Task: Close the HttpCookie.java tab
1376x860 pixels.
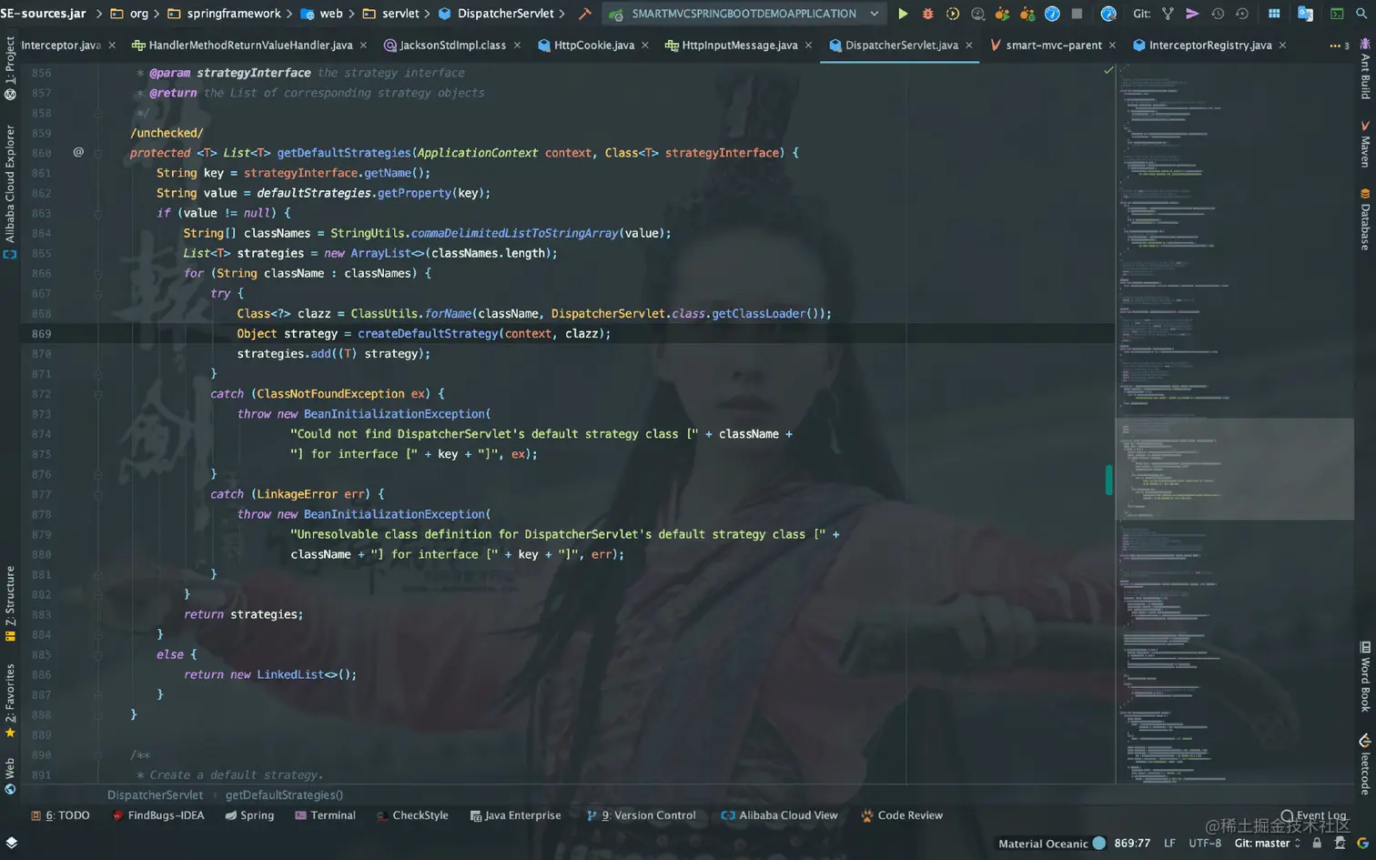Action: pos(645,46)
